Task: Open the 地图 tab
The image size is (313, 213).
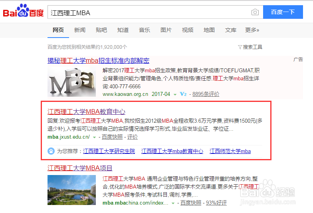Action: click(209, 30)
